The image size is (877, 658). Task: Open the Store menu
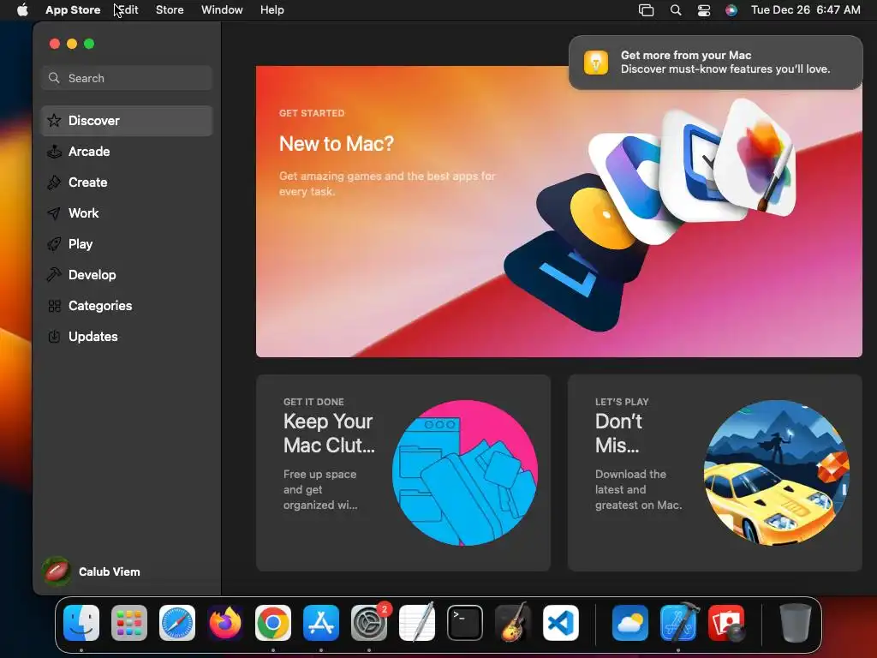(170, 10)
